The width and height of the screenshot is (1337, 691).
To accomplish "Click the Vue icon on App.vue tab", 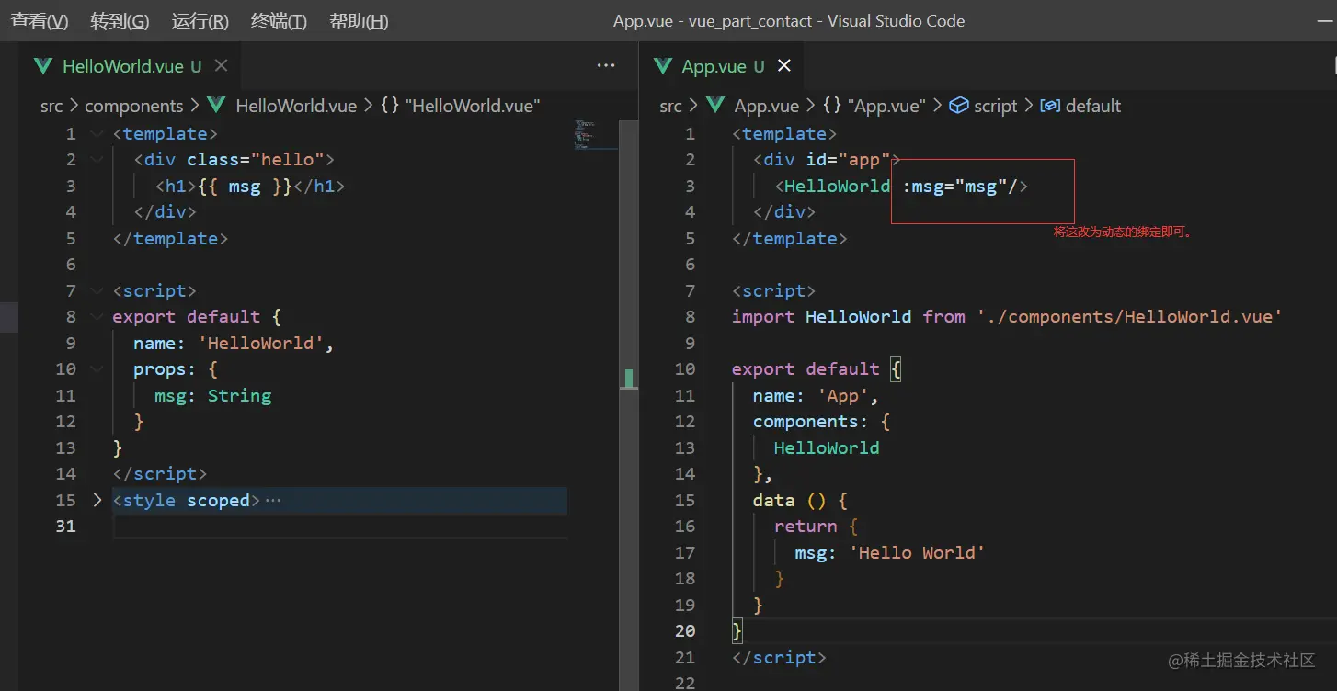I will (662, 66).
